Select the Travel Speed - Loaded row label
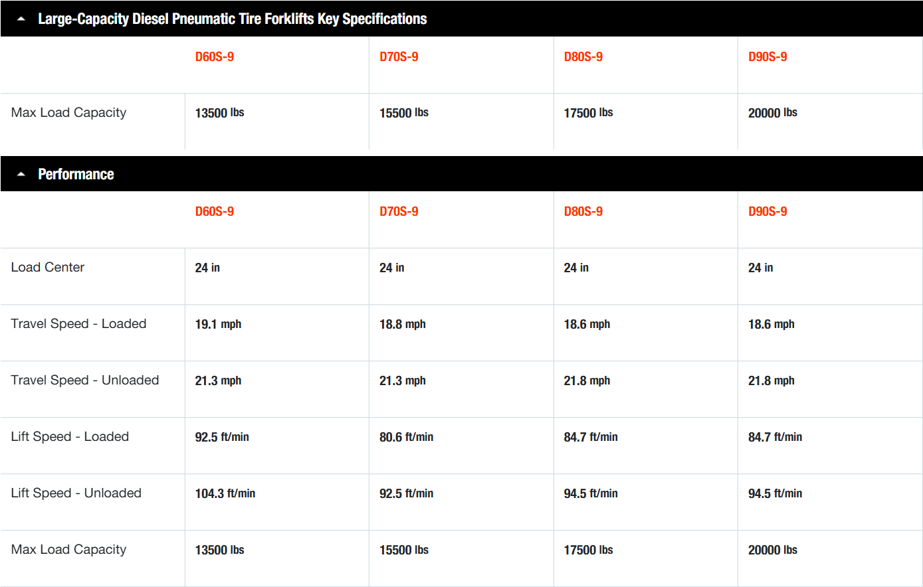Viewport: 923px width, 587px height. 78,323
